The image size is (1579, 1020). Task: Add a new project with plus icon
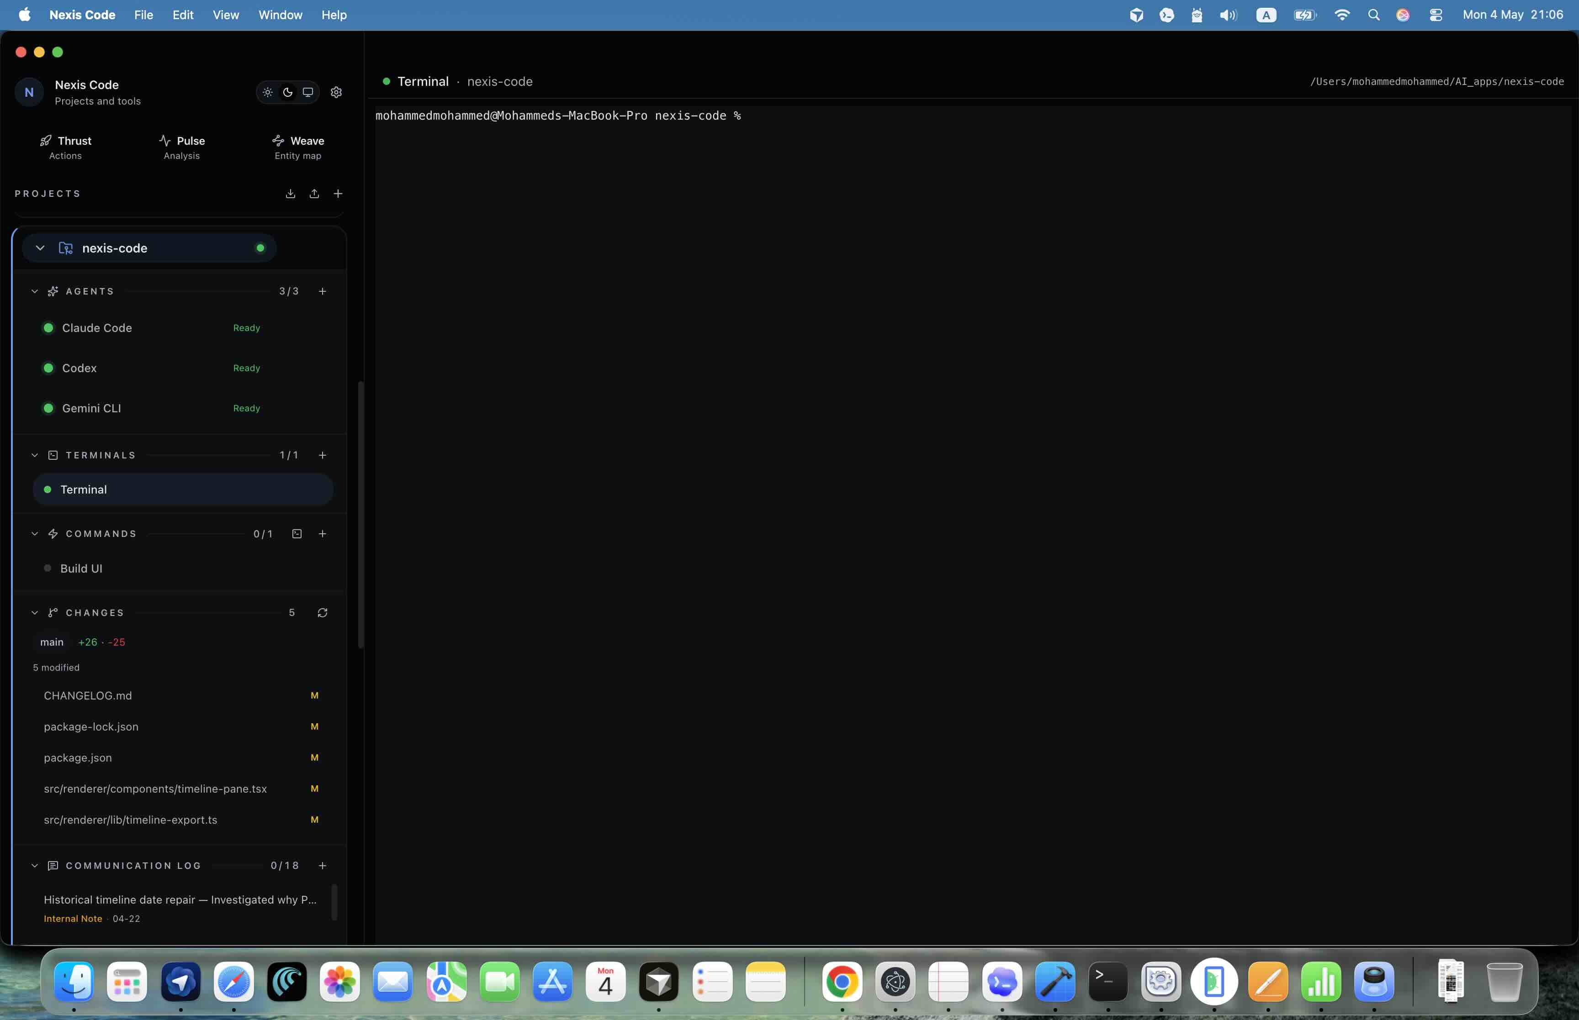point(338,194)
